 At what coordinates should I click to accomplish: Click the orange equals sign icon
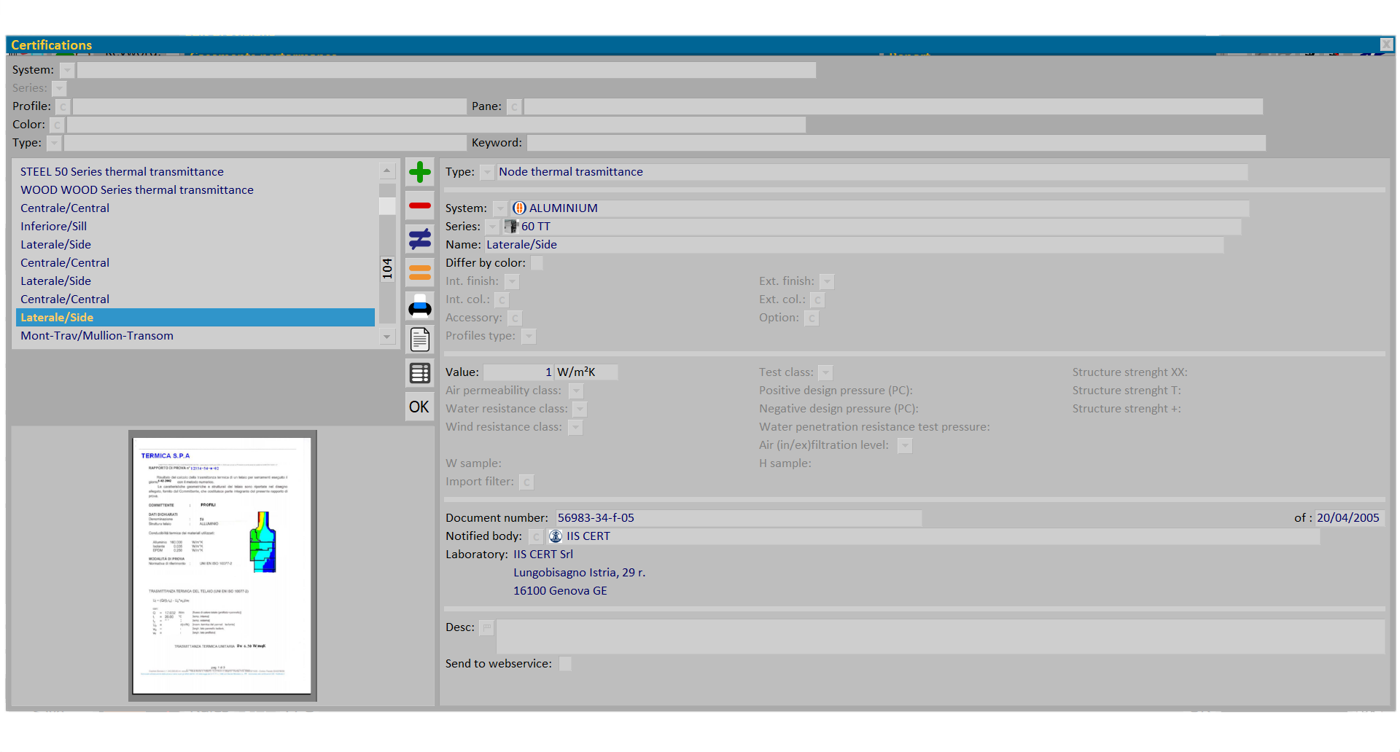419,273
